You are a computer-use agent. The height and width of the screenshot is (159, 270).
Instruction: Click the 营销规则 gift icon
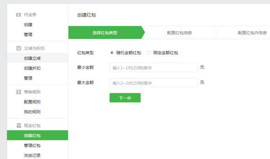pos(18,92)
